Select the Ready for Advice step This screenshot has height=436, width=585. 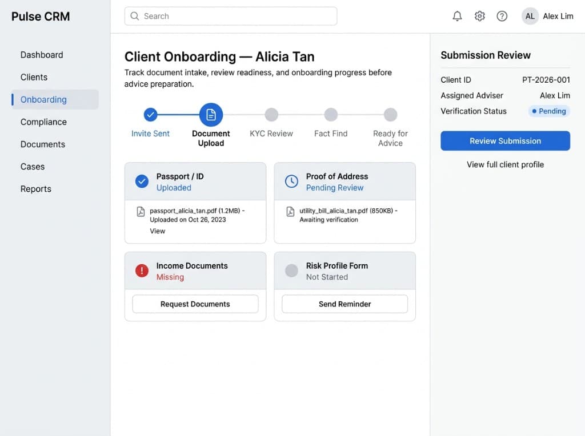[x=390, y=114]
